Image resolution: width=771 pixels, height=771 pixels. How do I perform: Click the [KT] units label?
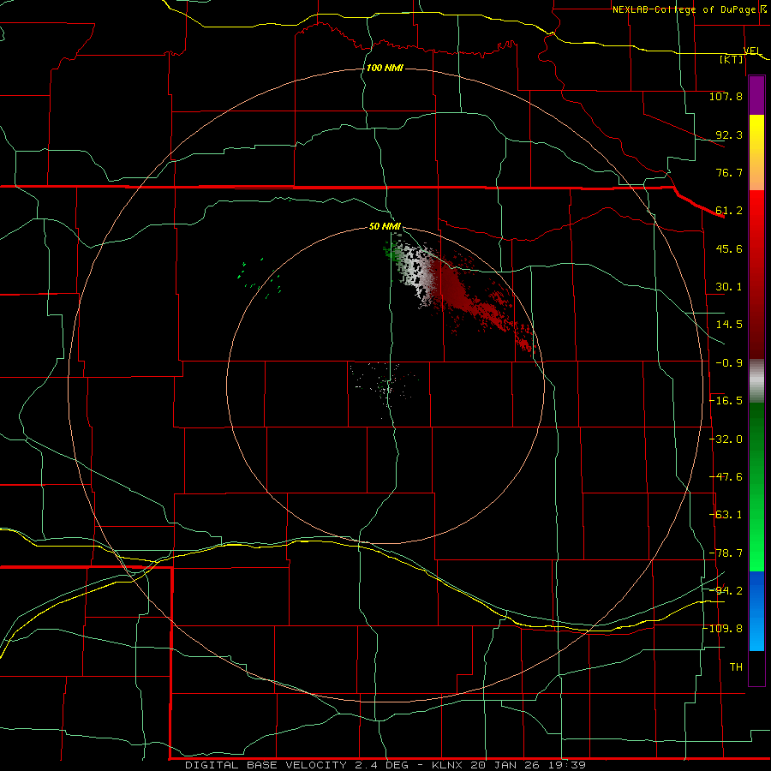732,59
